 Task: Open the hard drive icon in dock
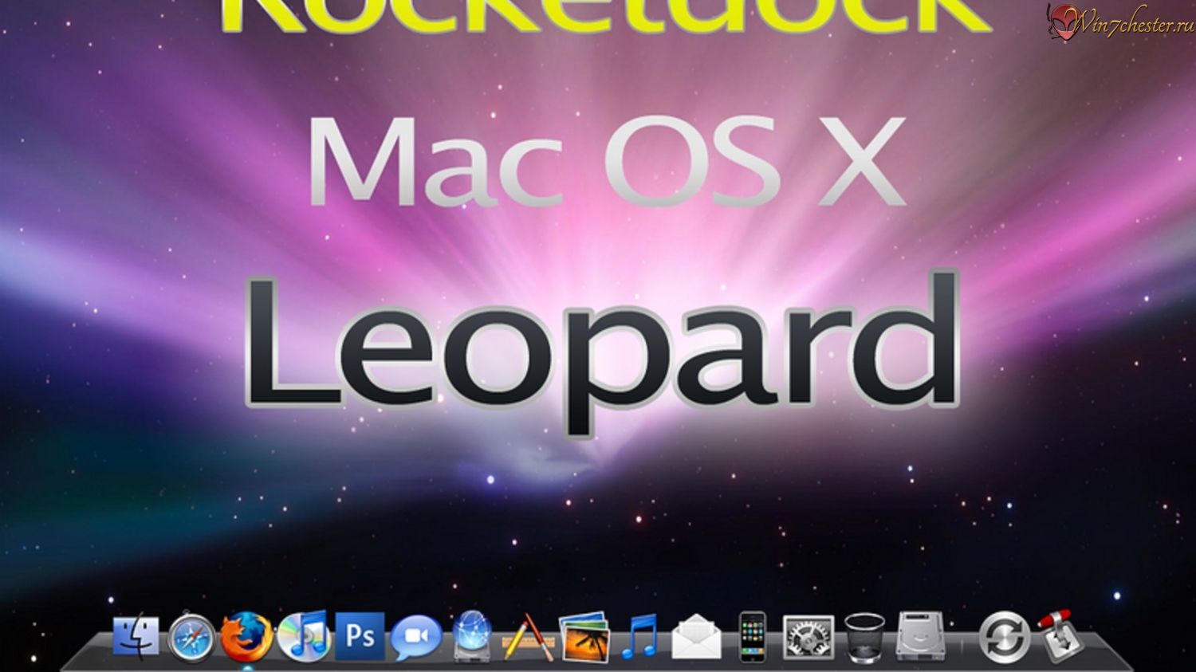point(920,636)
